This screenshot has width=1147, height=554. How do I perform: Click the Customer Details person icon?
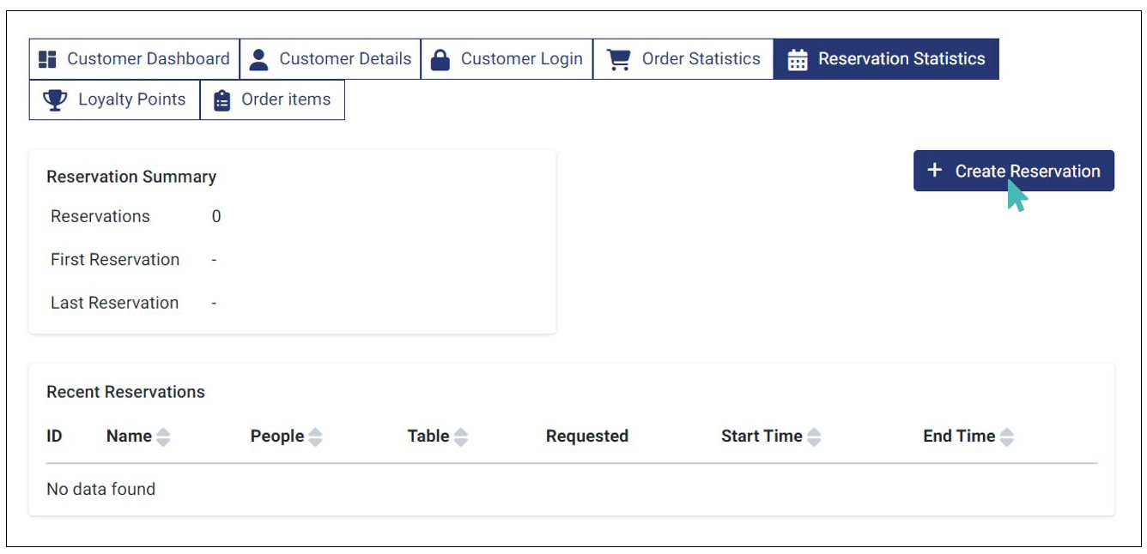coord(259,59)
